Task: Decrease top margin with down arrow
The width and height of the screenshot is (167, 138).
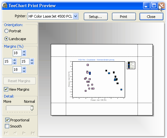Action: 24,54
